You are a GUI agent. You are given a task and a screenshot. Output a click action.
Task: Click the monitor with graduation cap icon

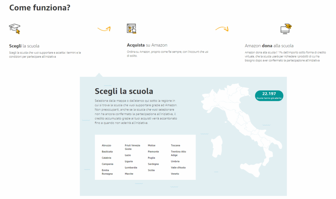click(x=286, y=29)
